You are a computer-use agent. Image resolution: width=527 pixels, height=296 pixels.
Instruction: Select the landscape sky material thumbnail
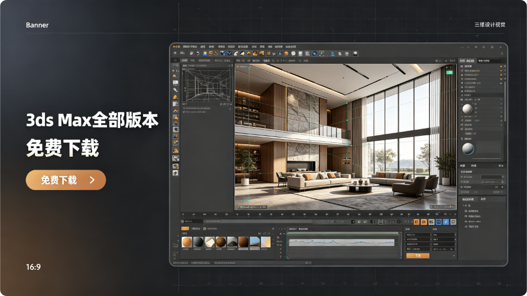tap(255, 242)
